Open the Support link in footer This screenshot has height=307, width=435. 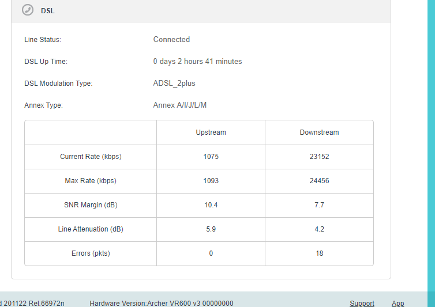coord(362,303)
